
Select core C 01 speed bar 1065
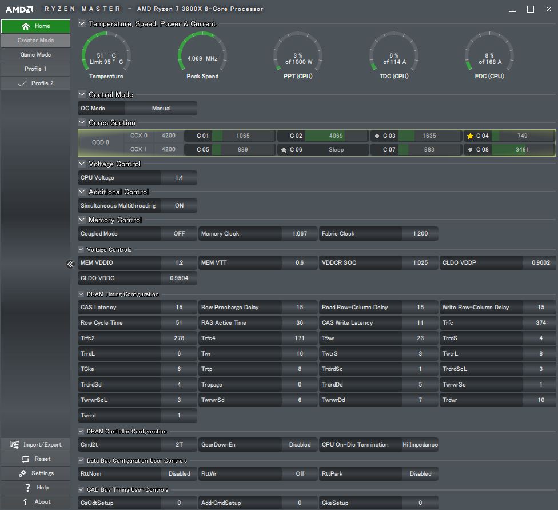click(x=243, y=136)
